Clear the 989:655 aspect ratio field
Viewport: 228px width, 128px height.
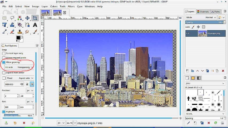(x=22, y=84)
